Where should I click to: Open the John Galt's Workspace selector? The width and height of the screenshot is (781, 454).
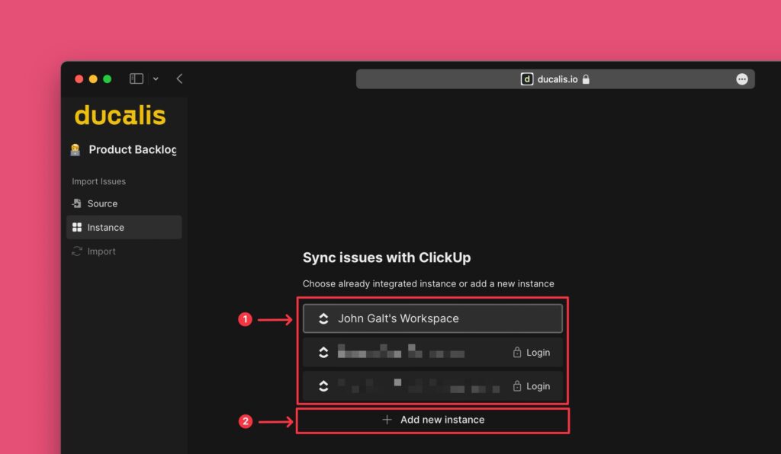pyautogui.click(x=432, y=318)
